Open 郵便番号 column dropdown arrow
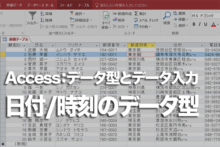 [x=124, y=46]
